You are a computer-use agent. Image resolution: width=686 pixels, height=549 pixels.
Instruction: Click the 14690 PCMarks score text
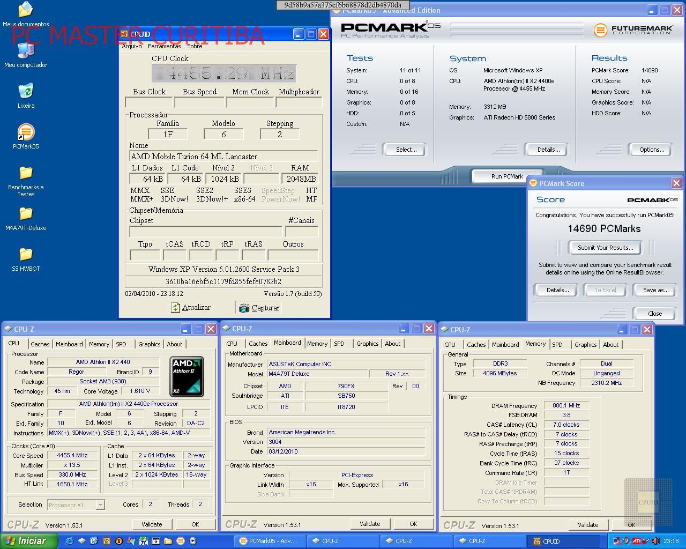604,228
